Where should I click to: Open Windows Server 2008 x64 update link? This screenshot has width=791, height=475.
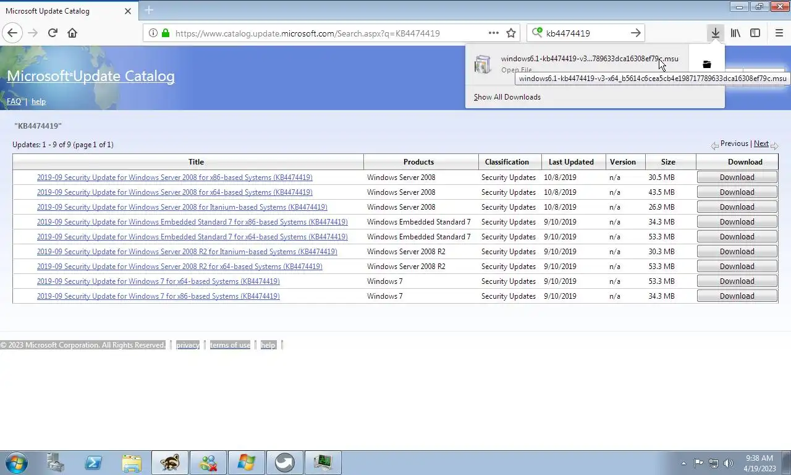point(174,192)
